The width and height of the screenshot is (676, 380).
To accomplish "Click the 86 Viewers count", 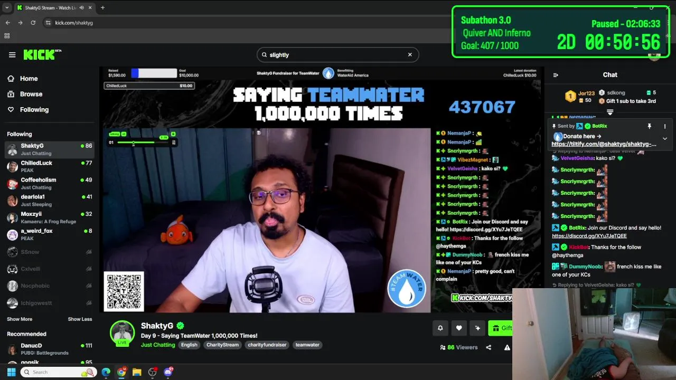I will tap(458, 347).
